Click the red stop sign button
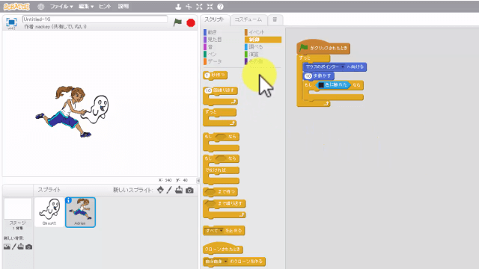This screenshot has width=479, height=269. (x=191, y=23)
